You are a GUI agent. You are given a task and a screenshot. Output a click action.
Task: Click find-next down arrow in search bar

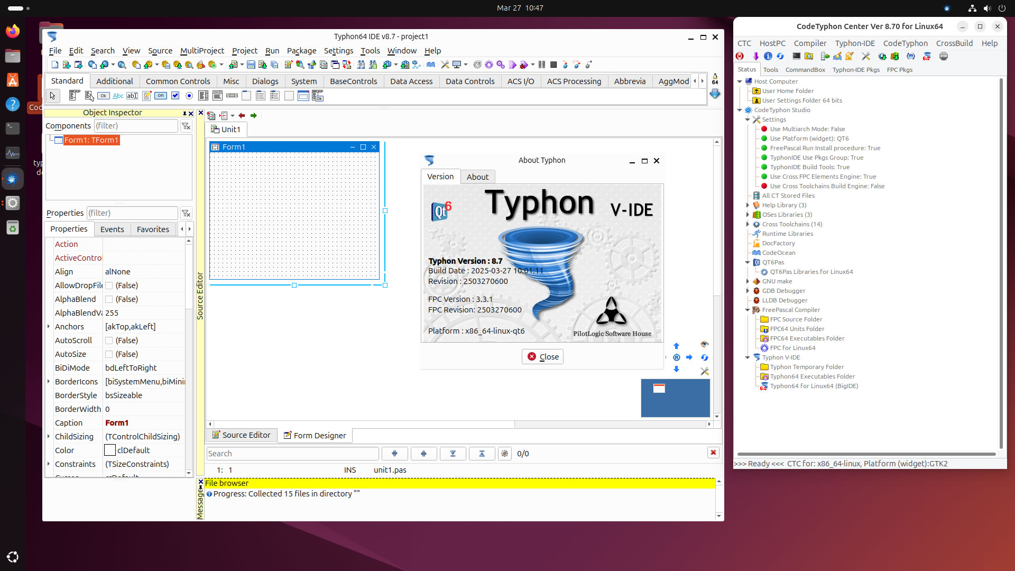click(x=394, y=454)
